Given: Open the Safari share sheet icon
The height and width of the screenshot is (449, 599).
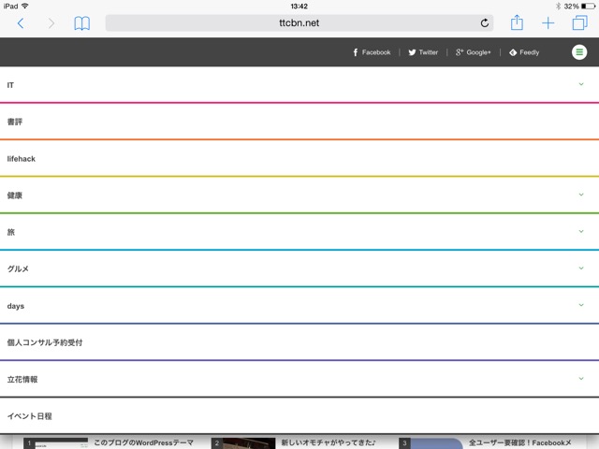Looking at the screenshot, I should 517,22.
